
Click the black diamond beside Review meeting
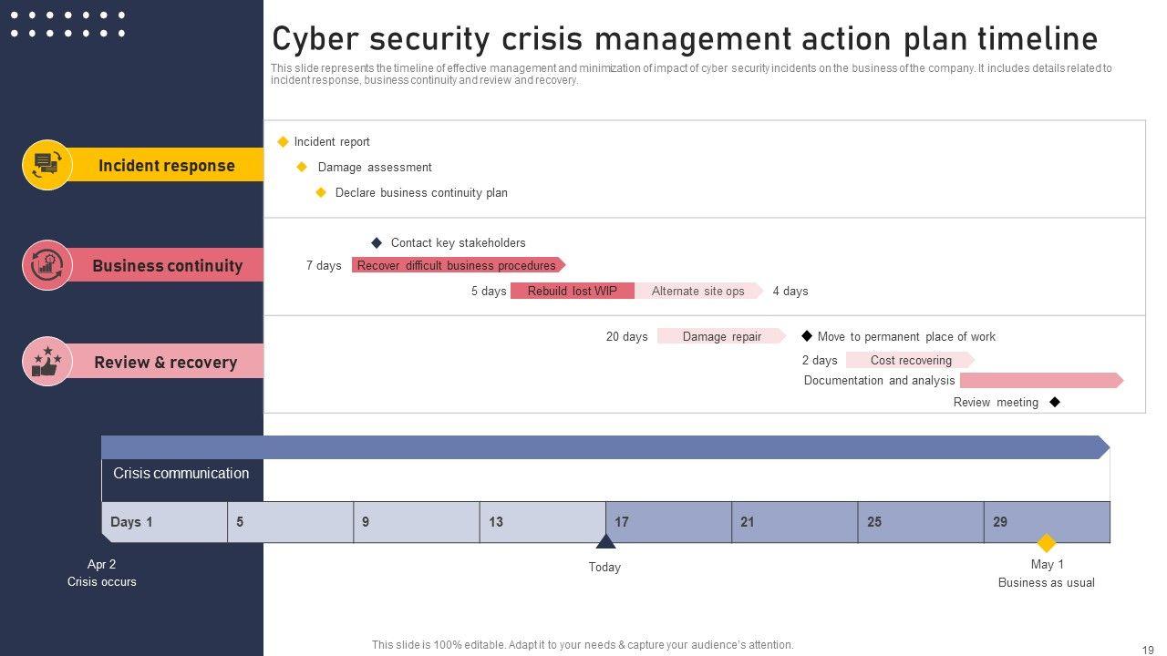[x=1055, y=402]
